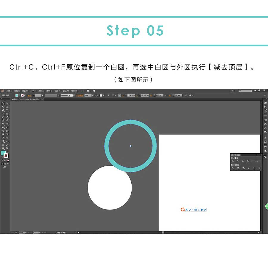Select the Column Graph tool
The width and height of the screenshot is (268, 257).
7,141
